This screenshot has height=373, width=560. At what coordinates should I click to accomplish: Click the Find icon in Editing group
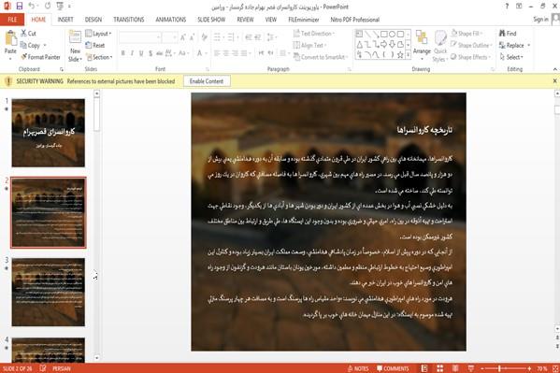[508, 34]
